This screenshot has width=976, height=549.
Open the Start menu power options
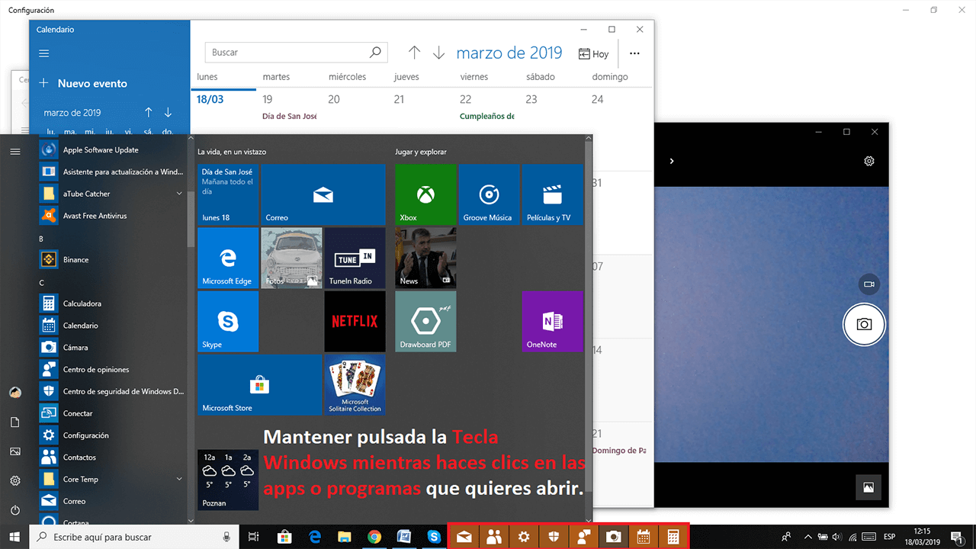point(14,510)
